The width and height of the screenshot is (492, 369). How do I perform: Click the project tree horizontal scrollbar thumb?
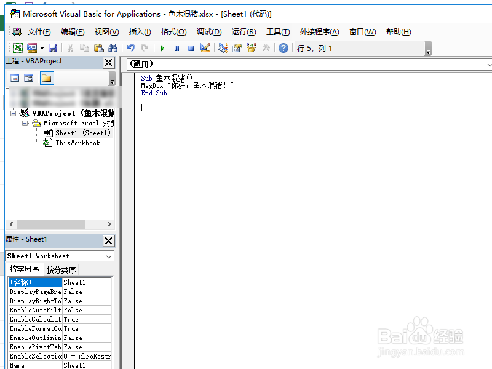click(x=51, y=224)
